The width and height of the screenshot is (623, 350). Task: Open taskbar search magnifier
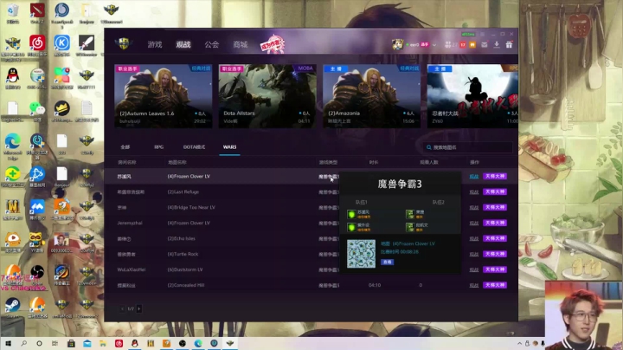click(24, 343)
